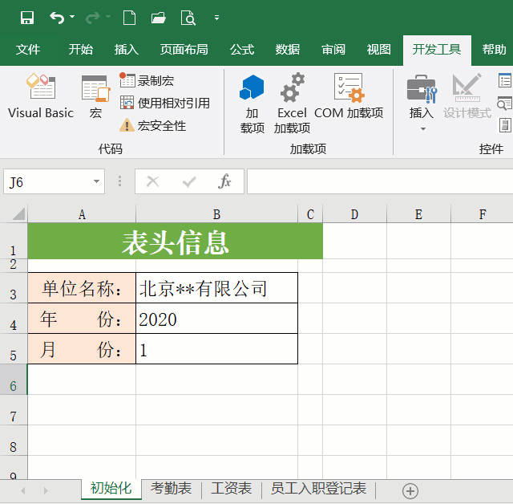Click the Print Preview icon
Image resolution: width=513 pixels, height=504 pixels.
pos(188,18)
